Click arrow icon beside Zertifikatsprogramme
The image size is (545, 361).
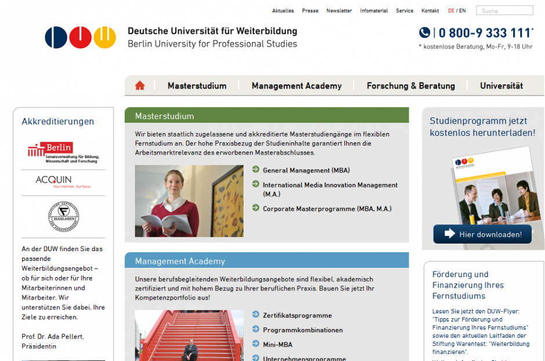[256, 315]
